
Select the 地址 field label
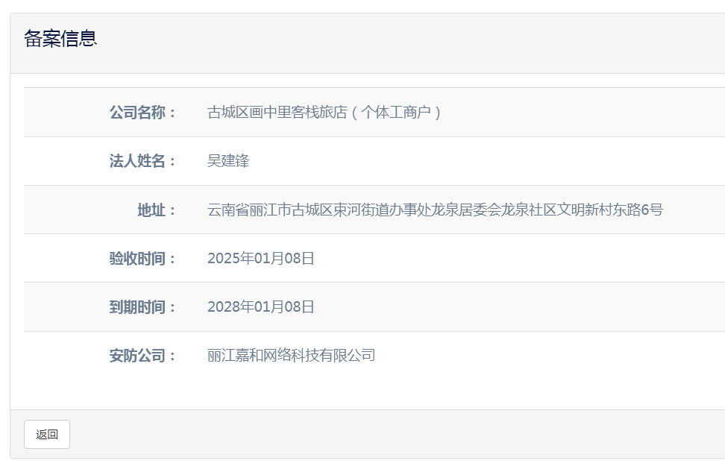coord(156,210)
